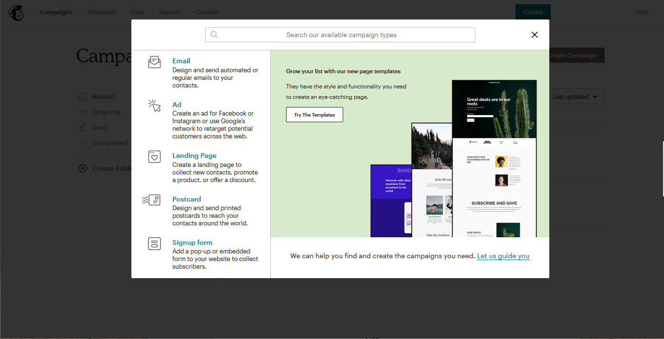
Task: Click the Draft pencil icon
Action: (x=82, y=127)
